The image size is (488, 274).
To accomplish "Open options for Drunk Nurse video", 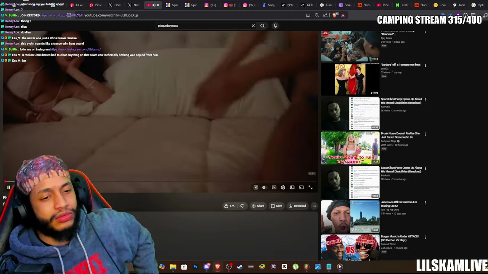I will click(425, 134).
